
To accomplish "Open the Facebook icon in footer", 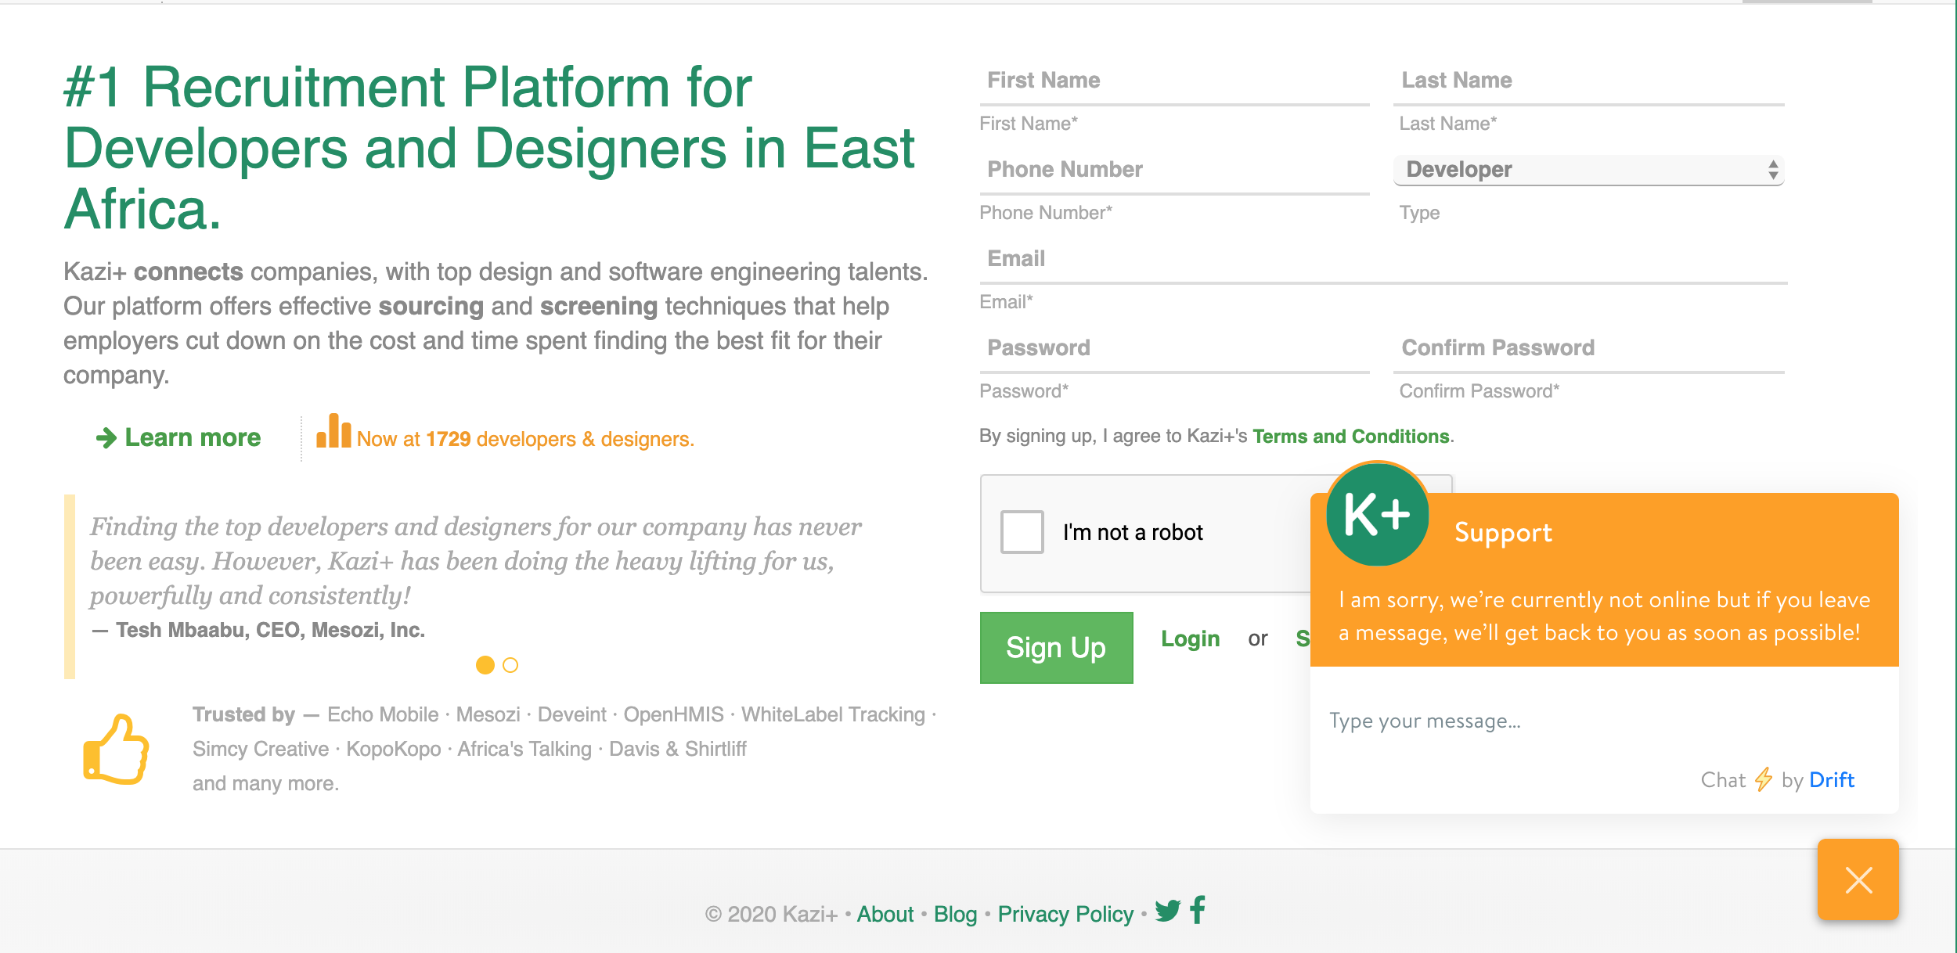I will (1198, 910).
